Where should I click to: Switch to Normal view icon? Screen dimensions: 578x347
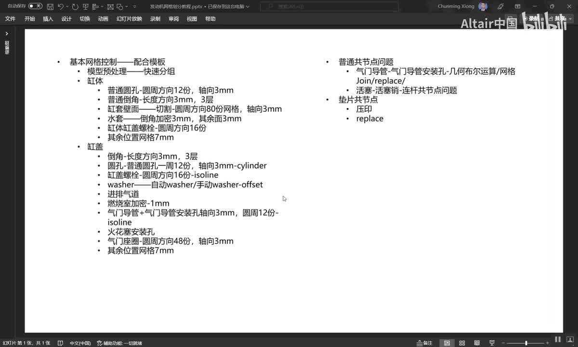pyautogui.click(x=447, y=343)
